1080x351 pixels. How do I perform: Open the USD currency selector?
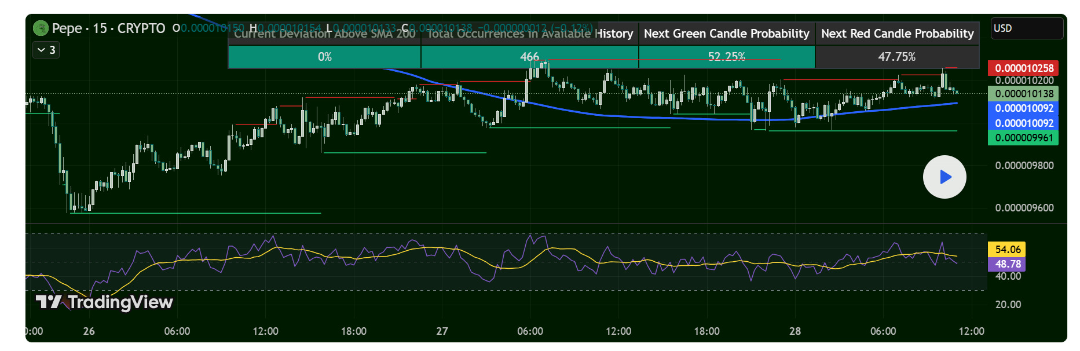click(x=1027, y=28)
